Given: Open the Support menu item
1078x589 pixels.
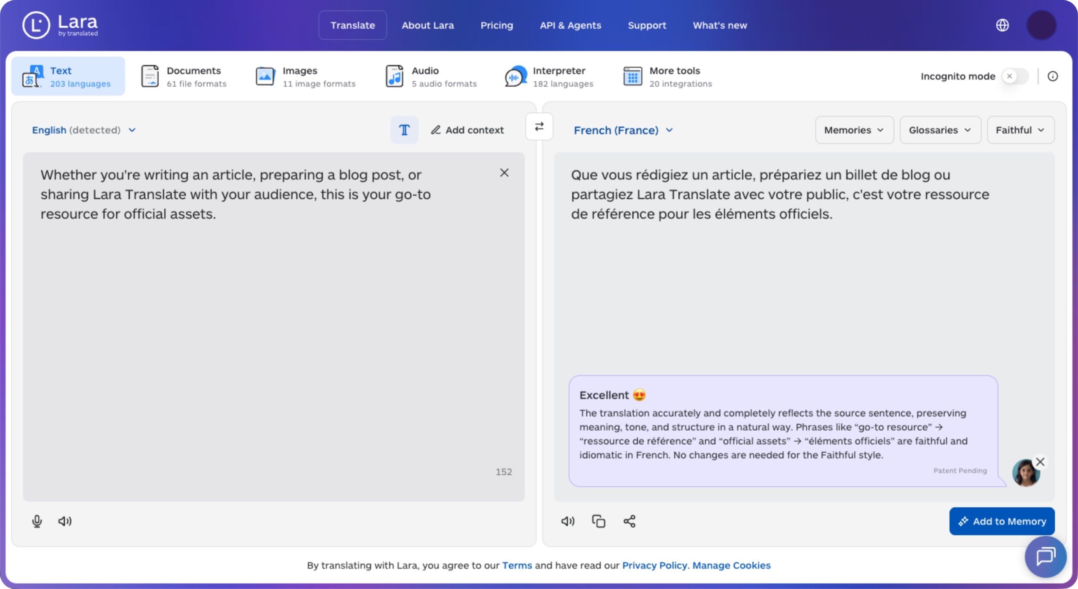Looking at the screenshot, I should [x=647, y=25].
